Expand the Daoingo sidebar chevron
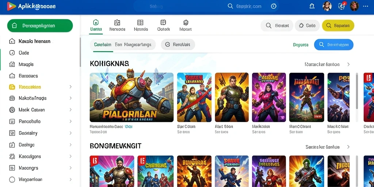Image resolution: width=374 pixels, height=187 pixels. click(70, 145)
